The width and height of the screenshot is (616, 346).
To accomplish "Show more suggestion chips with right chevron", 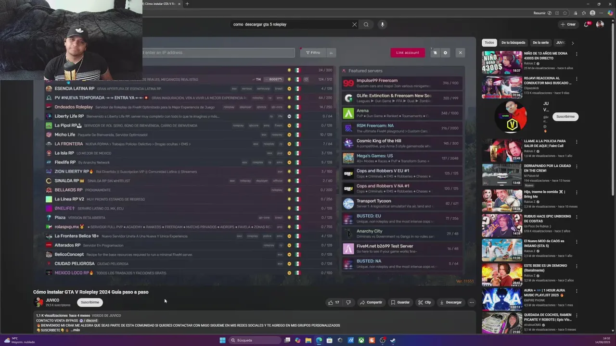I will pyautogui.click(x=572, y=43).
